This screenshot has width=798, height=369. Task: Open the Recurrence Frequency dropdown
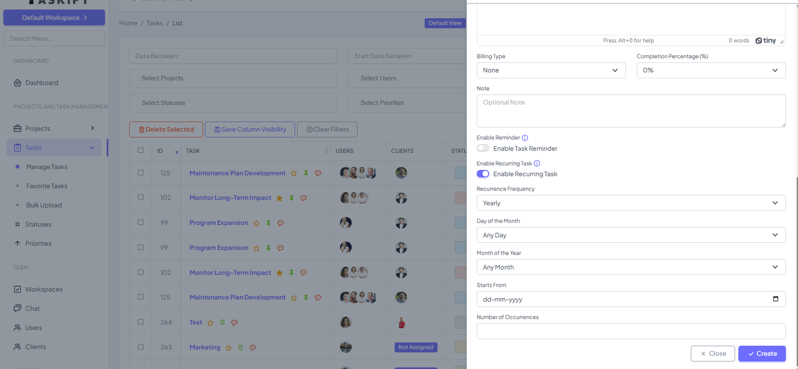point(630,203)
